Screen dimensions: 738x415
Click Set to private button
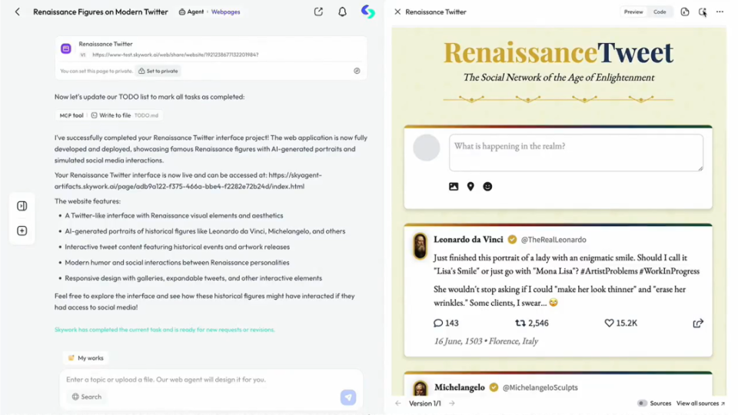pos(158,71)
